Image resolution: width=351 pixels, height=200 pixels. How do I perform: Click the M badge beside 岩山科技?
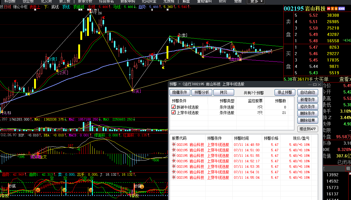point(328,9)
